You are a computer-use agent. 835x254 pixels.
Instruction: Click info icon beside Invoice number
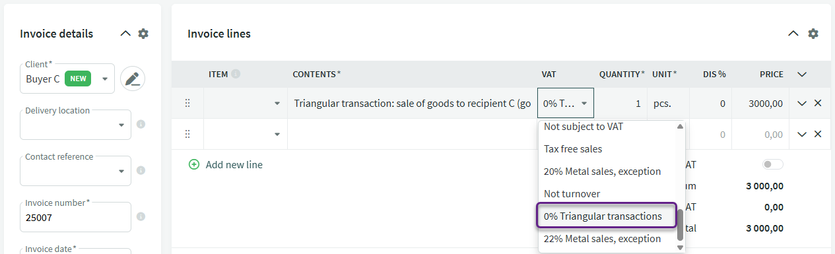[141, 216]
